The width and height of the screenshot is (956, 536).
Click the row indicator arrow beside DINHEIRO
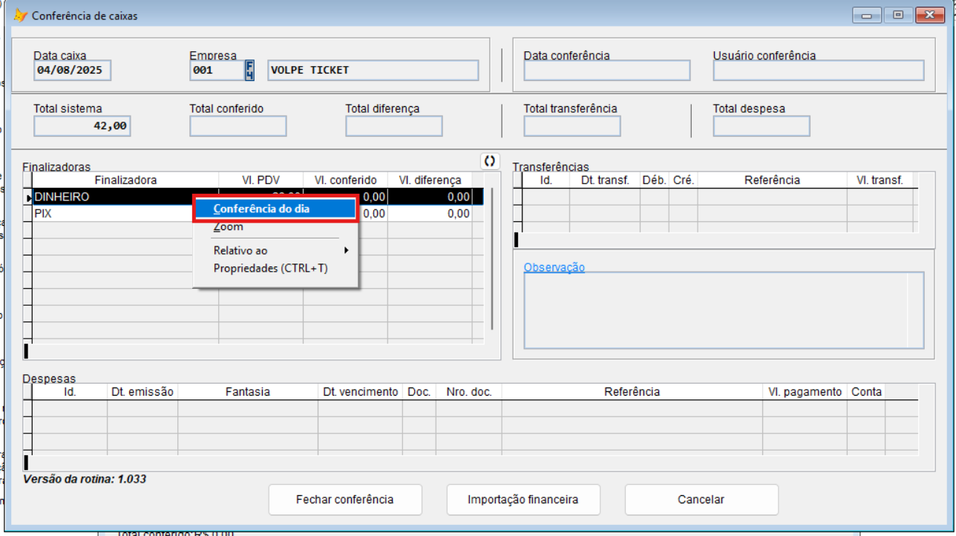(x=28, y=197)
